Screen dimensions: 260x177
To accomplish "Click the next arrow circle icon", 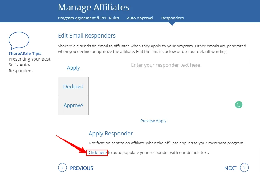I will pos(244,167).
